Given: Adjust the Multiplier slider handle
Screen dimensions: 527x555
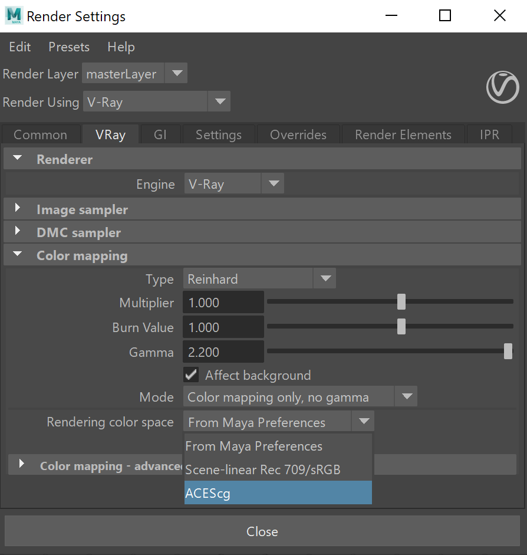Looking at the screenshot, I should point(401,301).
